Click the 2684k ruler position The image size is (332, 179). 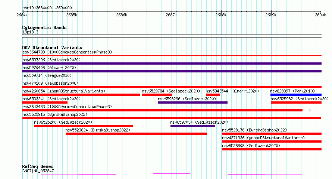coord(22,15)
